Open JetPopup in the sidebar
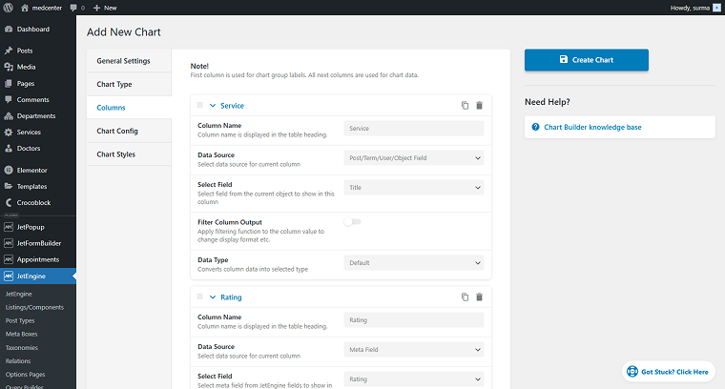725x389 pixels. pyautogui.click(x=38, y=227)
